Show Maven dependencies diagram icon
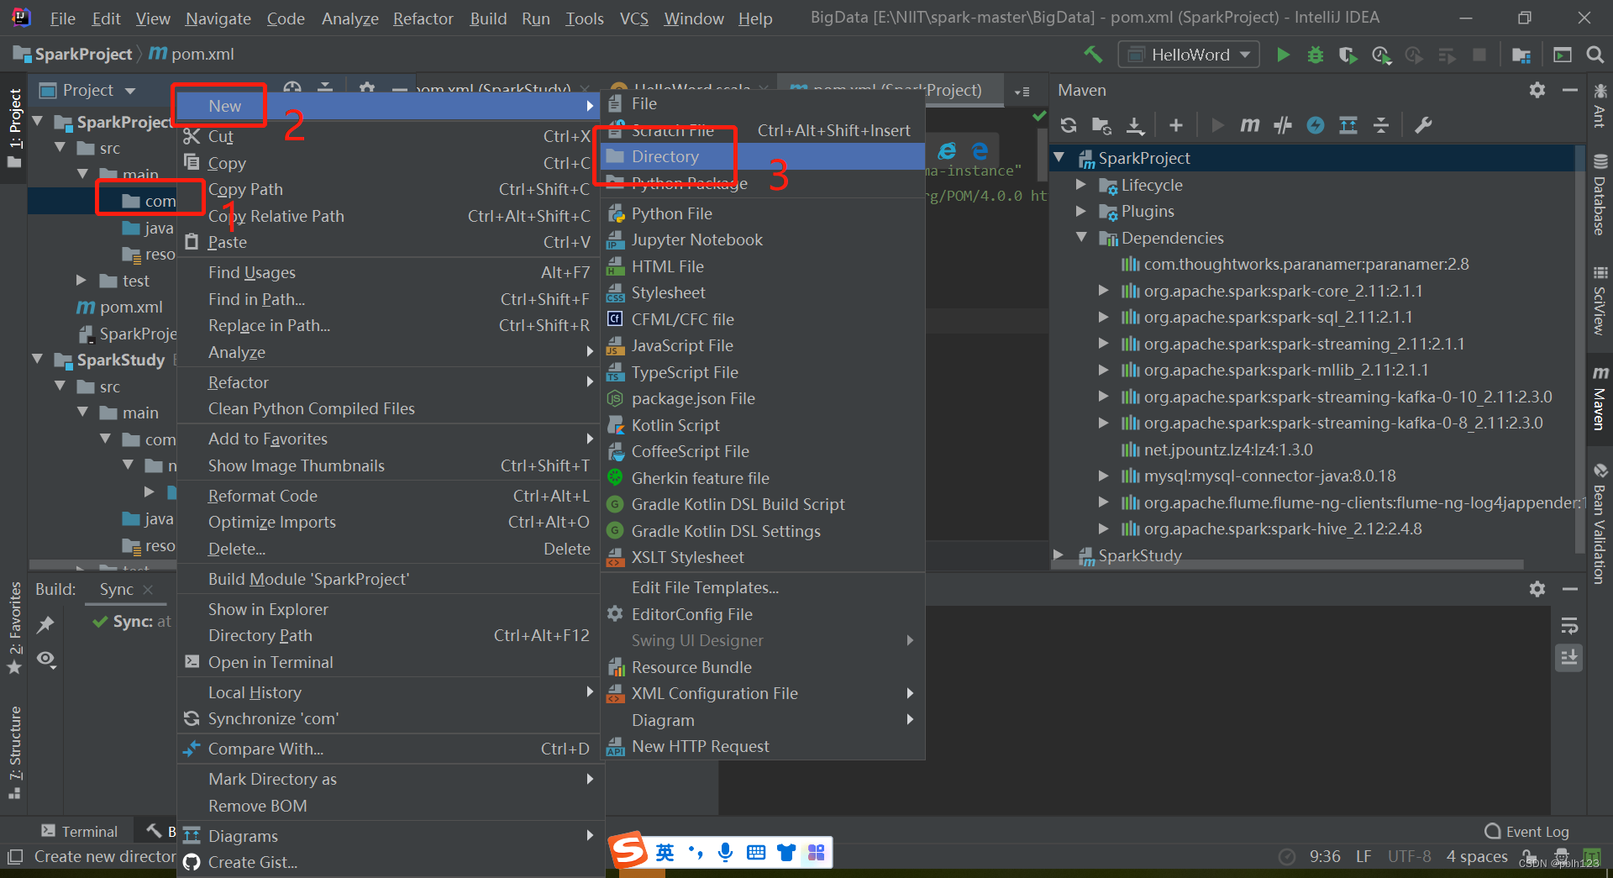 [x=1348, y=125]
